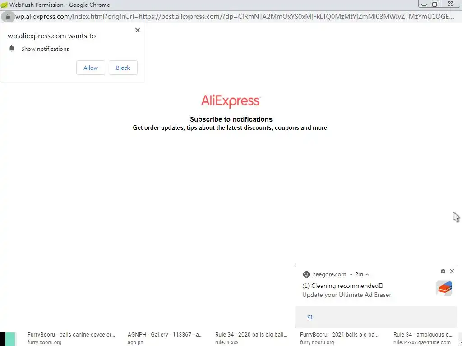462x346 pixels.
Task: Allow notifications from wp.aliexpress.com
Action: tap(90, 68)
